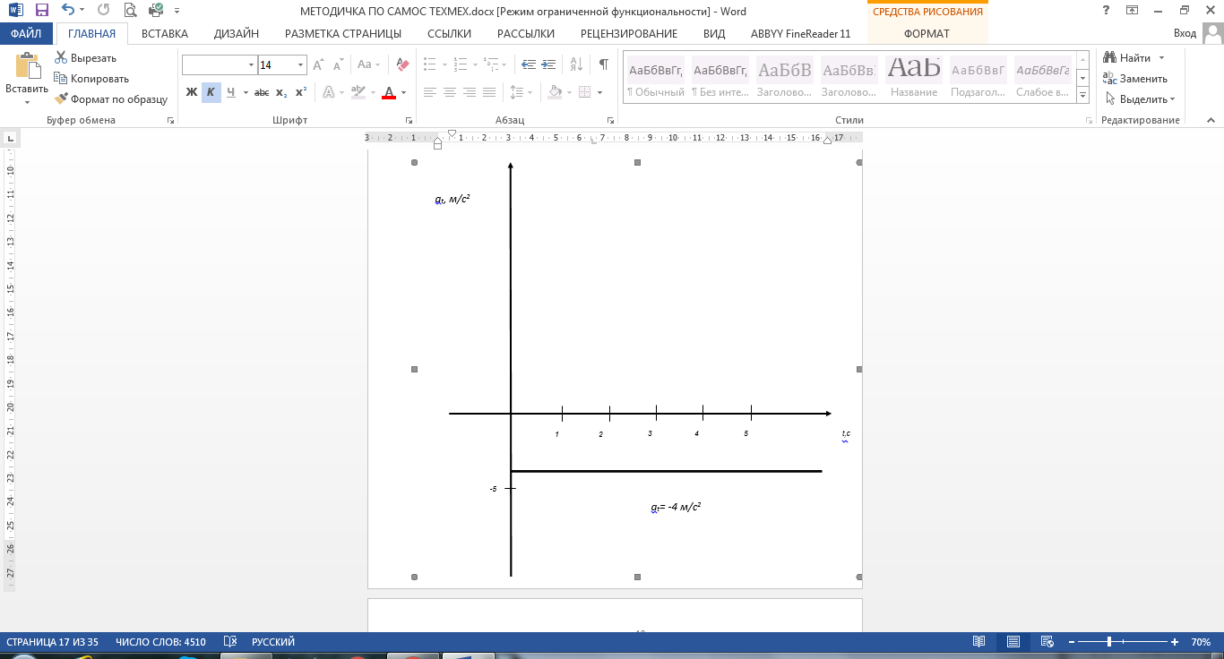Screen dimensions: 1224x659
Task: Click page count СТРАНИЦА 17 ИЗ 35
Action: (x=52, y=642)
